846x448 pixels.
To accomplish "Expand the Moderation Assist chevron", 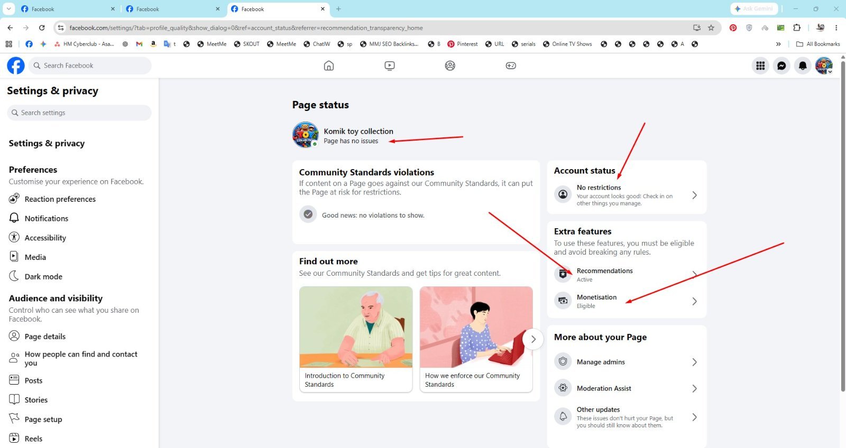I will coord(695,388).
